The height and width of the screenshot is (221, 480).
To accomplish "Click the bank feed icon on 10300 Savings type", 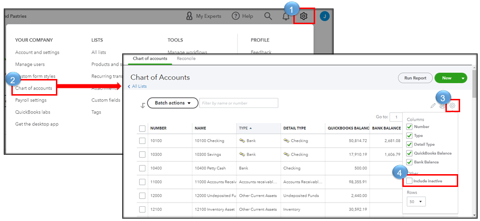I will 242,154.
